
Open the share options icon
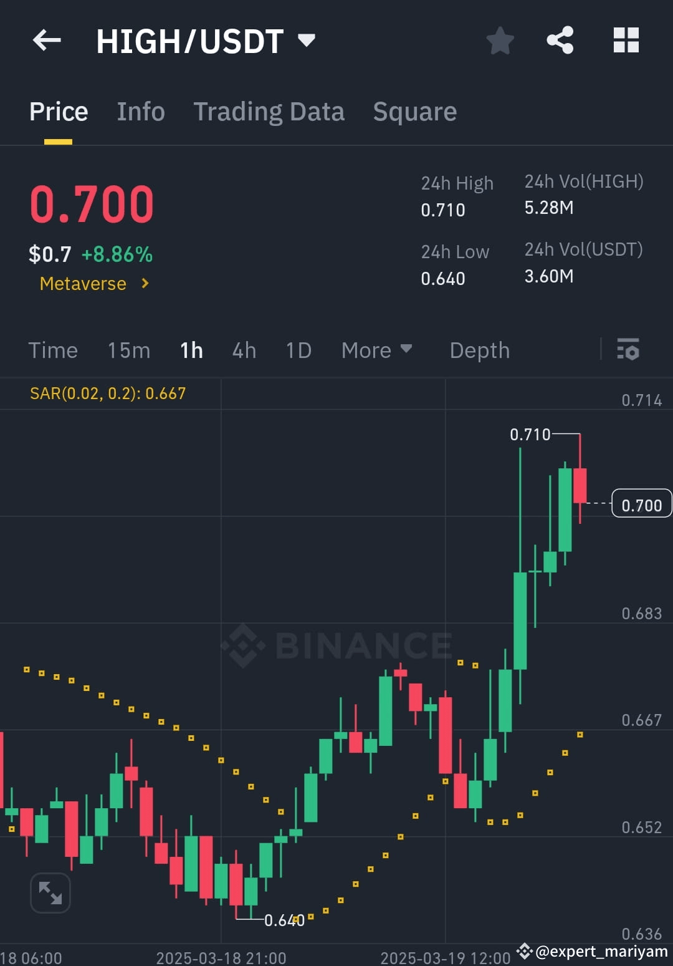point(560,40)
